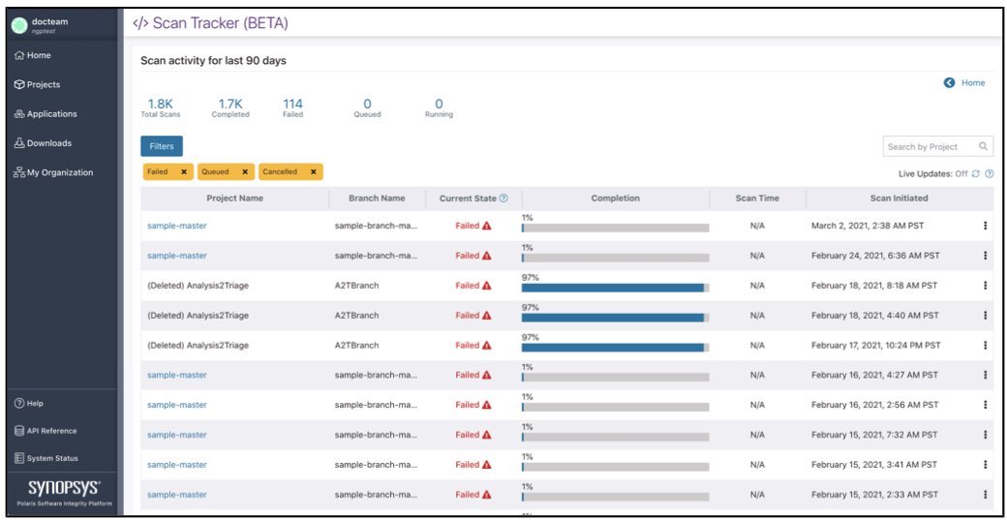Remove the Cancelled filter chip
This screenshot has width=1007, height=520.
coord(313,172)
